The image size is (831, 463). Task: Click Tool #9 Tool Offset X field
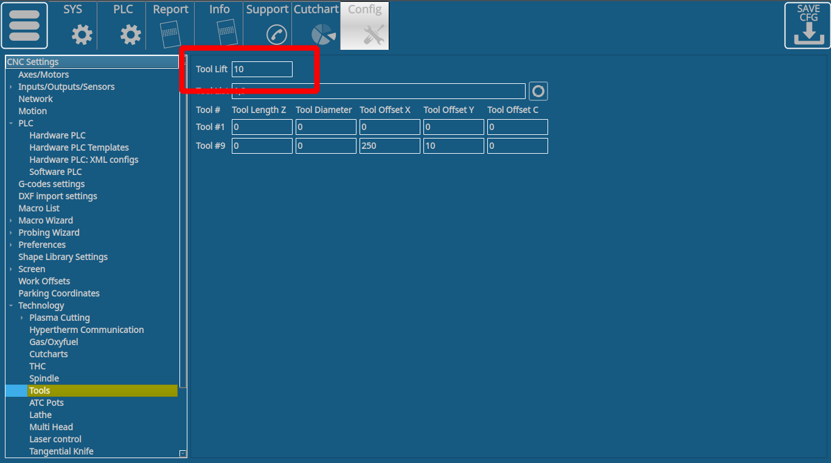(389, 146)
